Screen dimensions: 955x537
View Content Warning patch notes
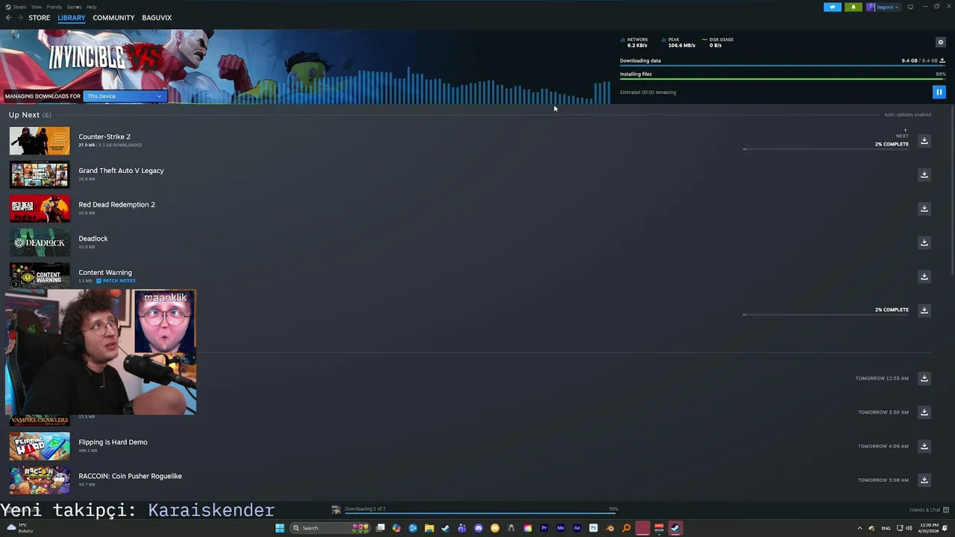point(116,280)
